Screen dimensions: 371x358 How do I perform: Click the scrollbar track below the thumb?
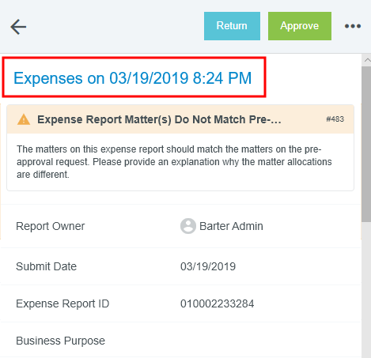[366, 290]
